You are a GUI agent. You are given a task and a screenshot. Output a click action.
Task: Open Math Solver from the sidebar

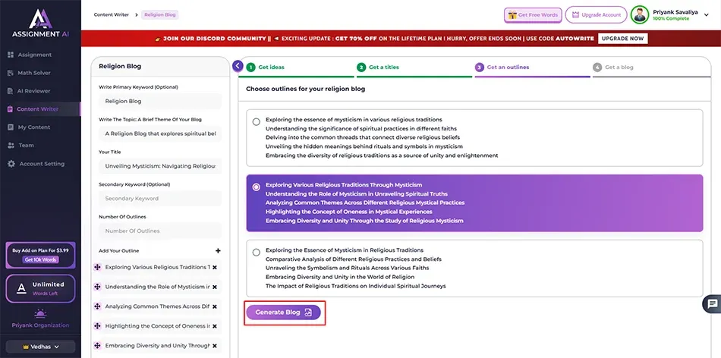coord(35,73)
